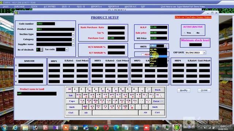Tick the ALL checkbox below UNITS
The width and height of the screenshot is (234, 131).
pyautogui.click(x=143, y=55)
